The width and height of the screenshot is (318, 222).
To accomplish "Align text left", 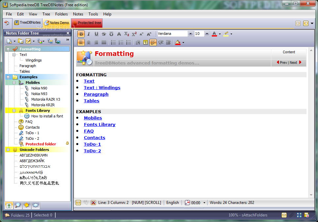I will (81, 42).
